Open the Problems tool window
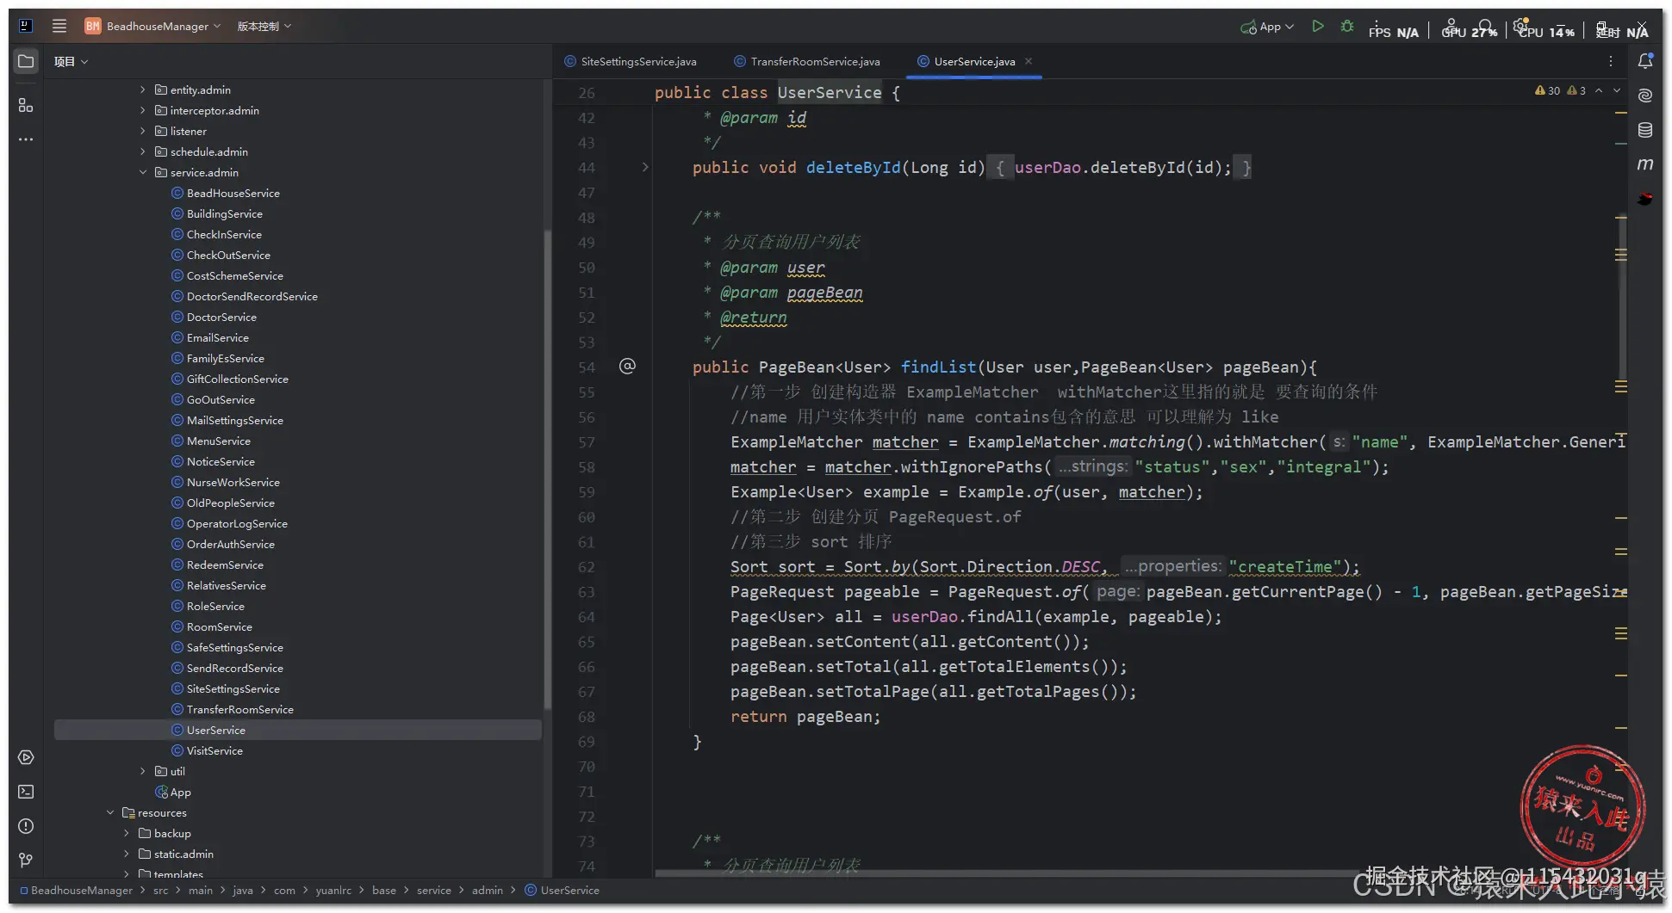Screen dimensions: 1672x913 point(26,826)
